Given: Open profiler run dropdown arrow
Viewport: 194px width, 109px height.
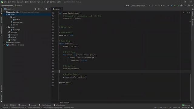Looking at the screenshot, I should (161, 5).
